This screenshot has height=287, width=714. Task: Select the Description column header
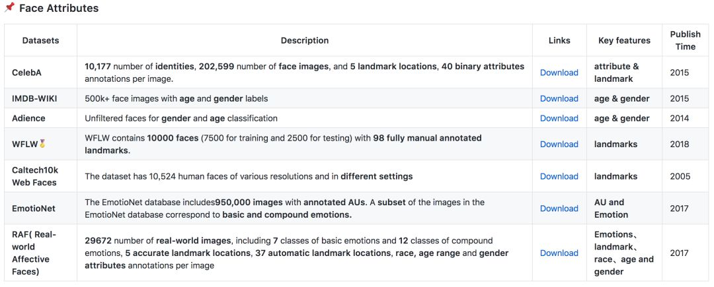(305, 40)
